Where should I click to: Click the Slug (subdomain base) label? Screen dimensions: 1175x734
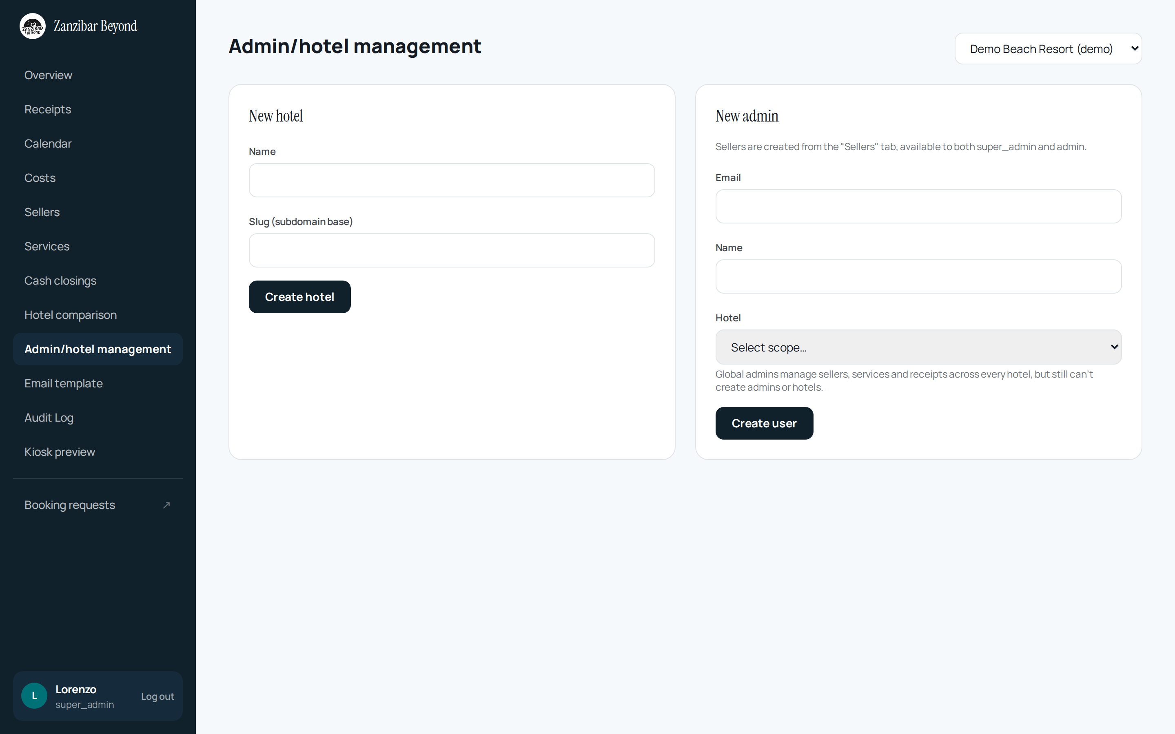[301, 222]
